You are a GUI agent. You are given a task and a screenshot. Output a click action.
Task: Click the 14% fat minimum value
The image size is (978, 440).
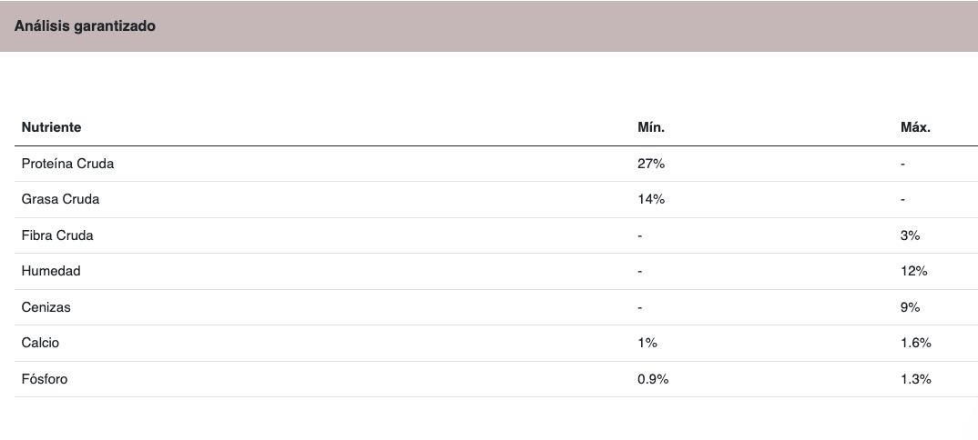coord(651,199)
